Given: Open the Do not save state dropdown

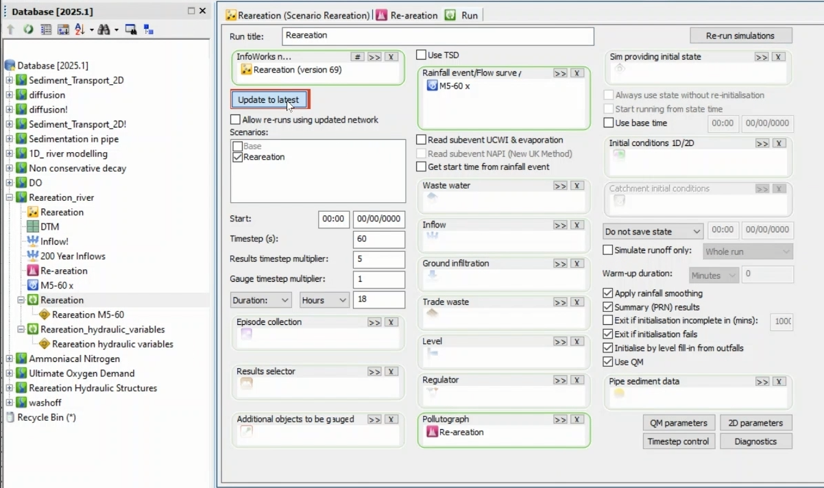Looking at the screenshot, I should click(x=652, y=231).
